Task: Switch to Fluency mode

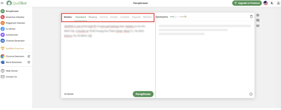Action: click(93, 17)
